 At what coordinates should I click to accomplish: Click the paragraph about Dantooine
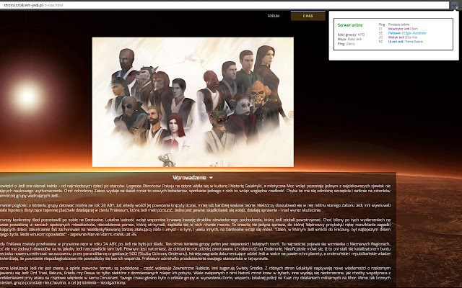[x=196, y=228]
